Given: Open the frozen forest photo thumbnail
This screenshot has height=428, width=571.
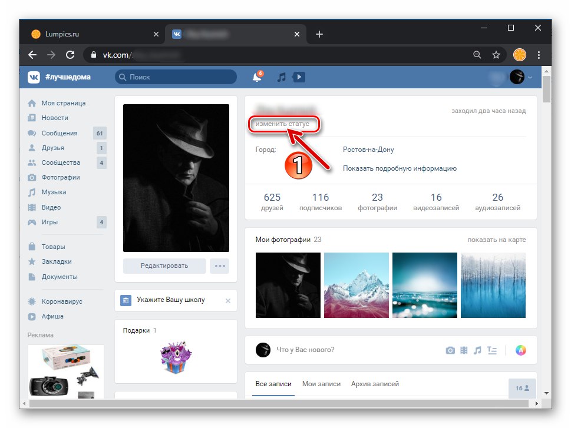Looking at the screenshot, I should click(493, 286).
